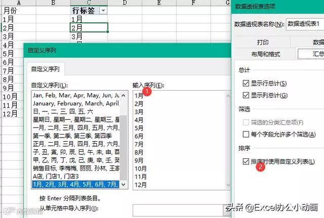Viewport: 324px width, 218px height.
Task: Select list entry January, February, March
Action: click(76, 103)
